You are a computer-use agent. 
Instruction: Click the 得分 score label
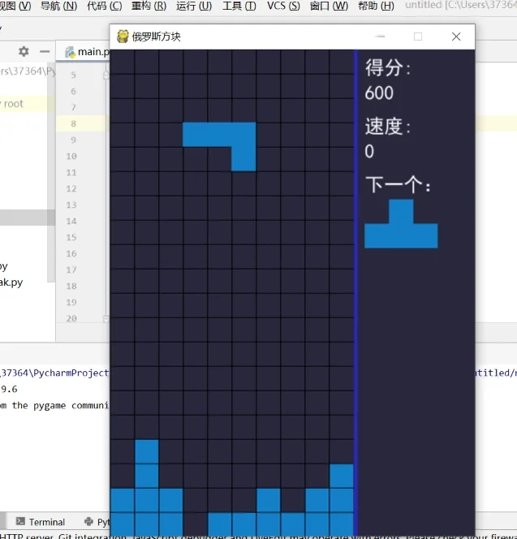click(388, 67)
